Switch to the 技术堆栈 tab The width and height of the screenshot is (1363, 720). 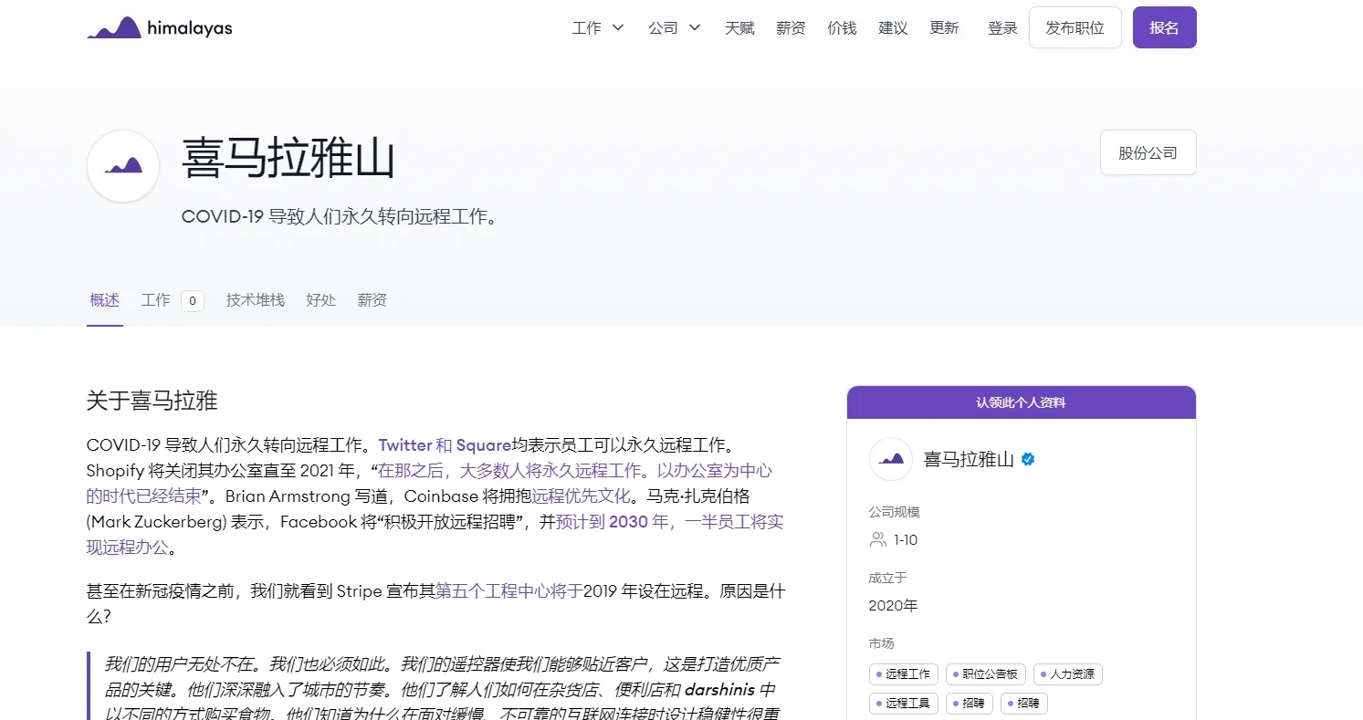(256, 300)
